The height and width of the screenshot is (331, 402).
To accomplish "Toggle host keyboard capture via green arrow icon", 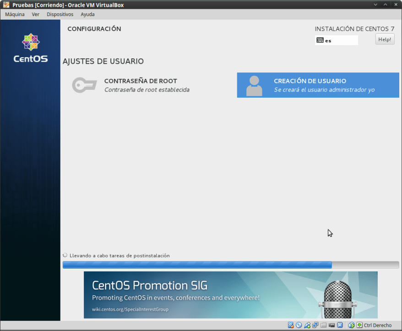I will [360, 325].
